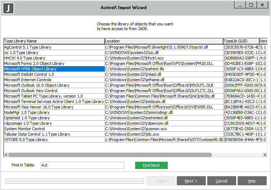Click the Location column header
Viewport: 271px width, 190px height.
[x=164, y=41]
